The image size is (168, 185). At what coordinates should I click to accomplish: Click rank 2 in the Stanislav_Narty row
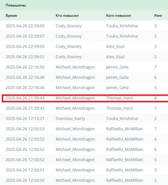tap(155, 119)
